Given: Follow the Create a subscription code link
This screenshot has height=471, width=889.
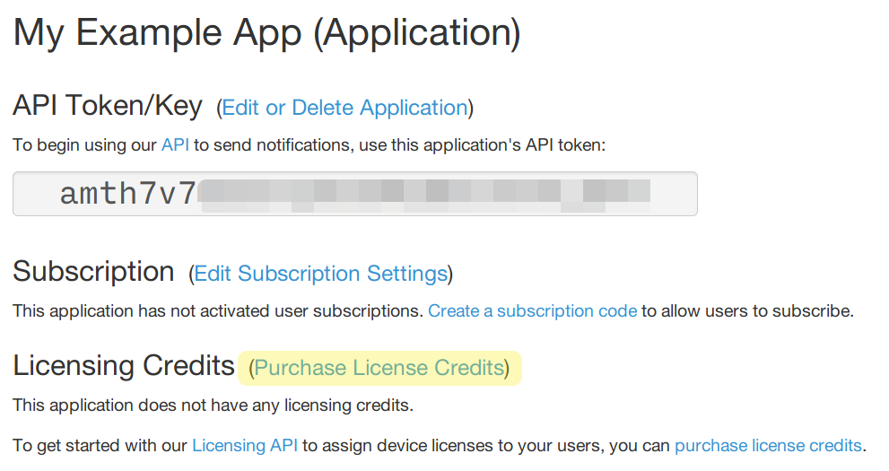Looking at the screenshot, I should (532, 311).
